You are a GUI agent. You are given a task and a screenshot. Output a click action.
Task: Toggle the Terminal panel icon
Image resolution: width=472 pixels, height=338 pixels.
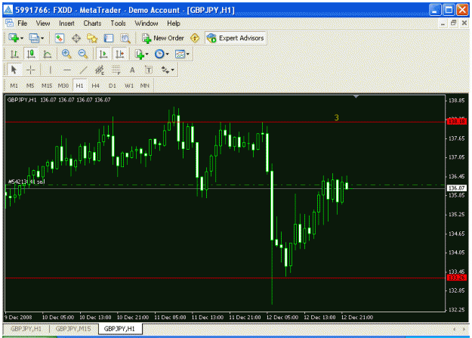point(108,39)
